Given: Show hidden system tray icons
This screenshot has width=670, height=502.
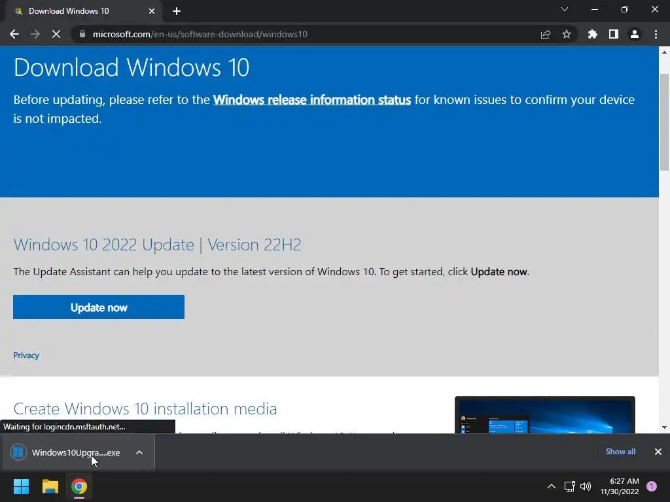Looking at the screenshot, I should pyautogui.click(x=552, y=486).
